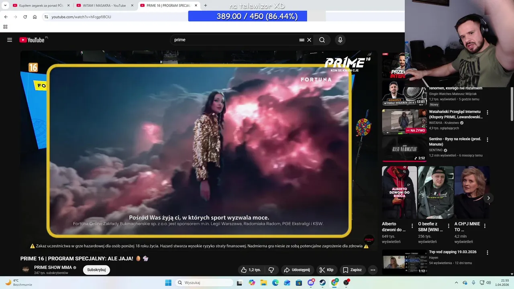Open options for Tvp vod zapping video
Image resolution: width=514 pixels, height=289 pixels.
(487, 252)
